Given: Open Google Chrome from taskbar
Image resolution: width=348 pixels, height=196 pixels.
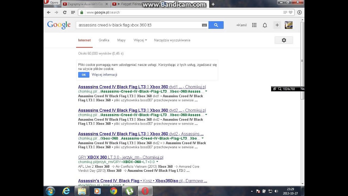Looking at the screenshot, I should (114, 191).
